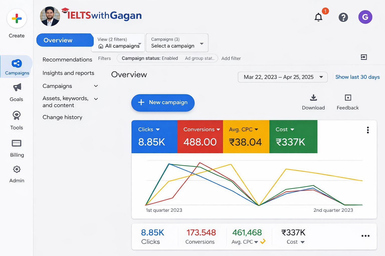Viewport: 385px width, 256px height.
Task: Expand Assets, keywords, and content chevron
Action: tap(96, 99)
